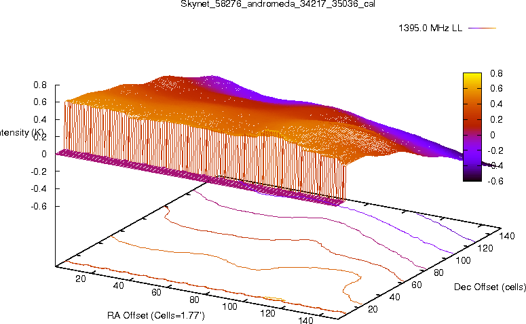This screenshot has height=324, width=526.
Task: Click the small yellow contour near RA 120
Action: 274,298
